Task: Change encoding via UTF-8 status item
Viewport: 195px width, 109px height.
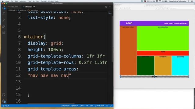Action: coord(82,106)
